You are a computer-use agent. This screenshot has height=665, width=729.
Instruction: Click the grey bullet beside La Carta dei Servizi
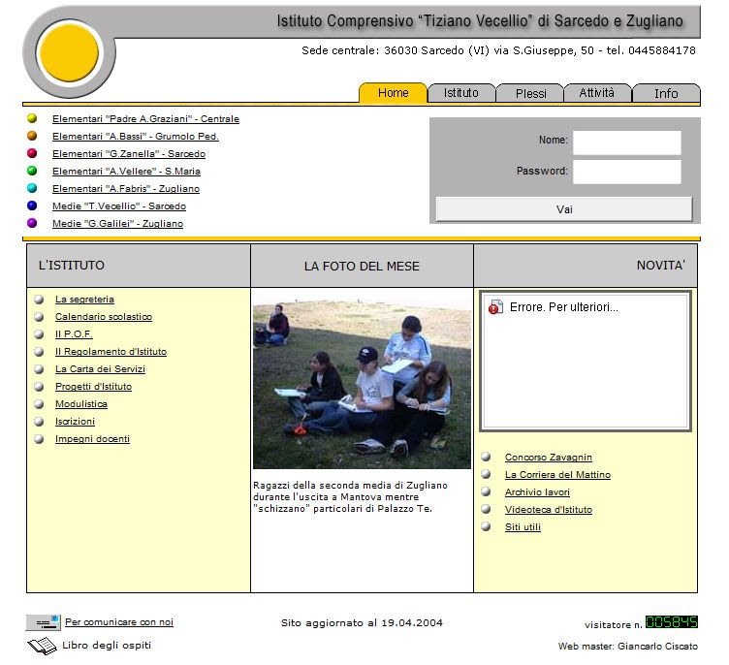(39, 368)
